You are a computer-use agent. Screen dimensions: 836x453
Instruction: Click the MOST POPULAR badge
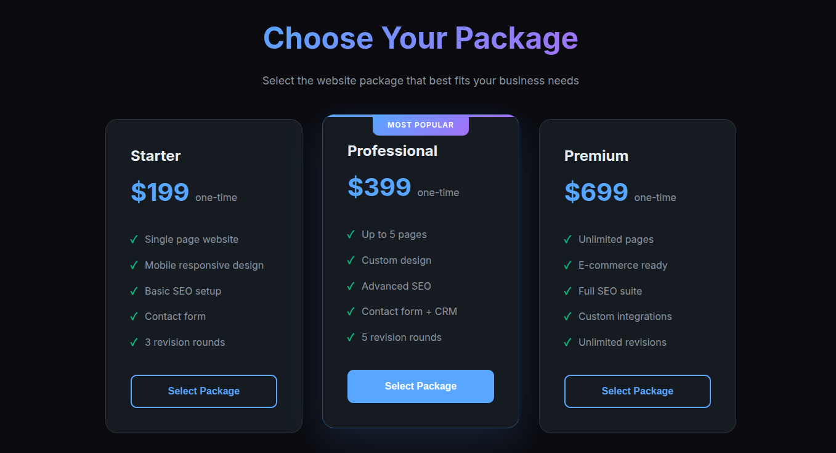(x=421, y=125)
